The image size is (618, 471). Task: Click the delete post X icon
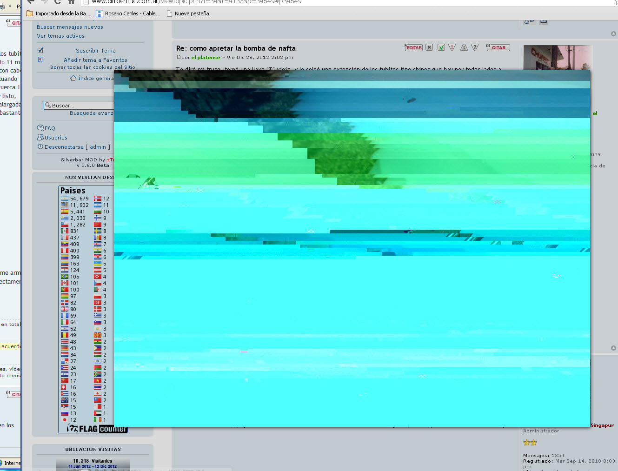(x=429, y=47)
